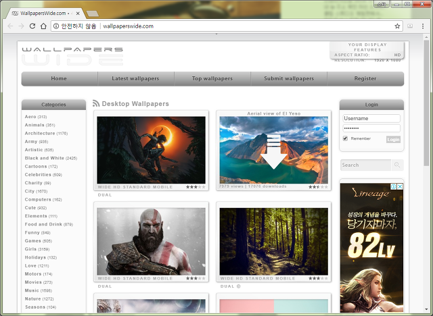Image resolution: width=433 pixels, height=316 pixels.
Task: Open the Register menu item
Action: pyautogui.click(x=365, y=78)
